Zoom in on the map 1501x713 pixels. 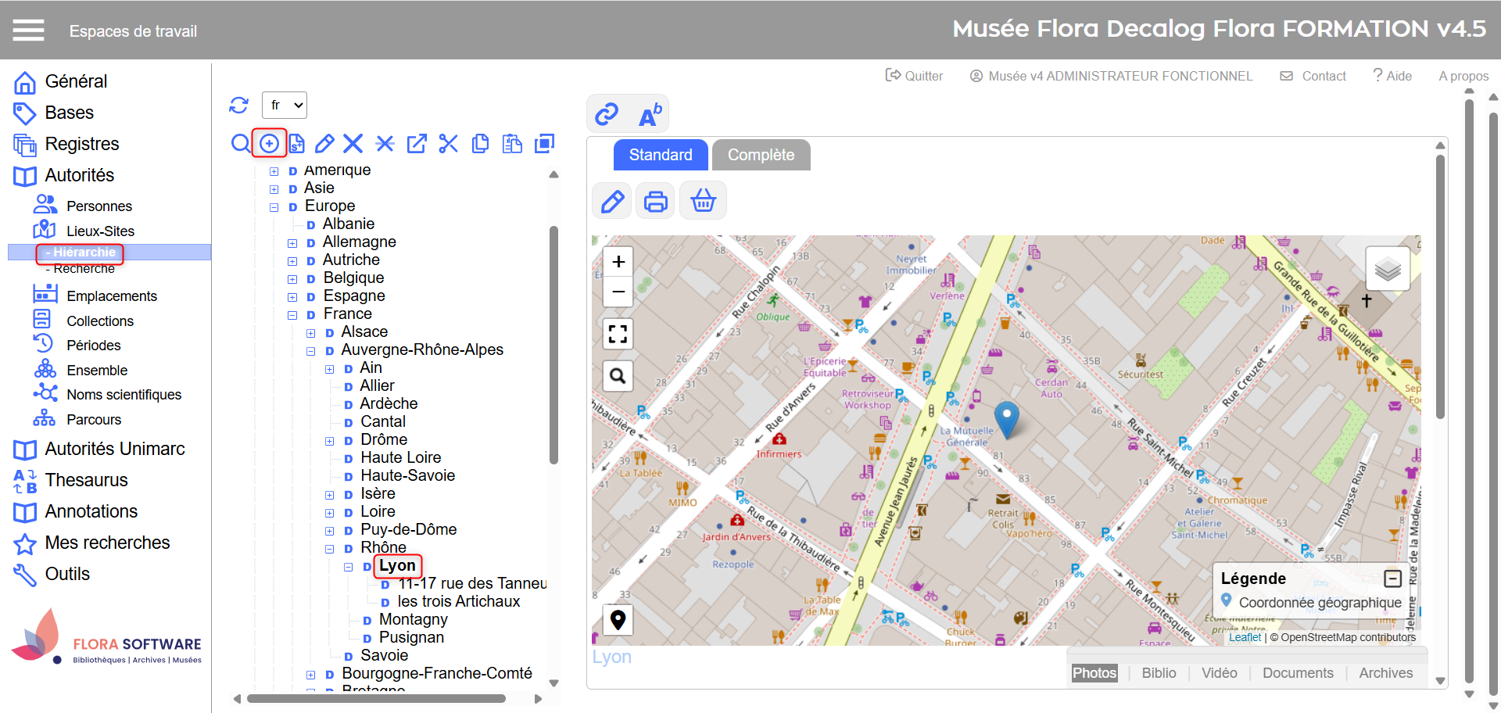pyautogui.click(x=618, y=262)
